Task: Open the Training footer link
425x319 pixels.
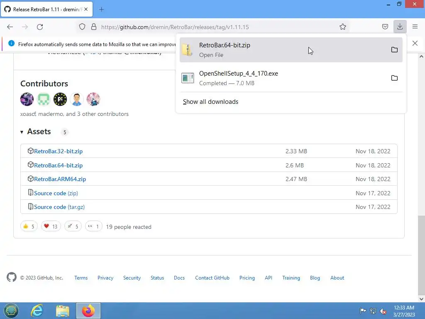Action: pyautogui.click(x=291, y=278)
